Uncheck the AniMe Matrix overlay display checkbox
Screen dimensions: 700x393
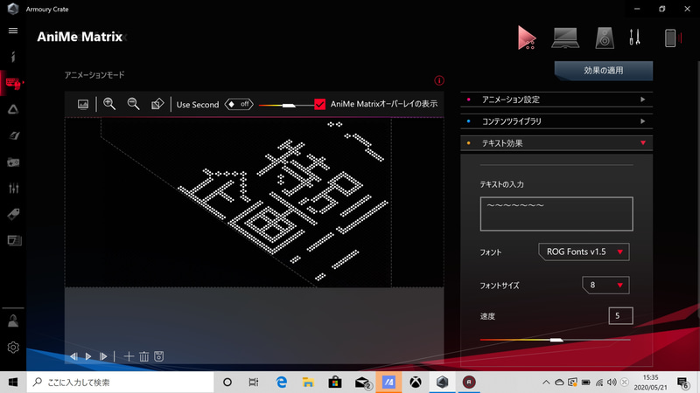(319, 104)
